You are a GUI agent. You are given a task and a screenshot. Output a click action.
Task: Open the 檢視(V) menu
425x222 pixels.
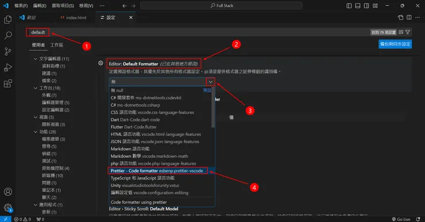86,5
